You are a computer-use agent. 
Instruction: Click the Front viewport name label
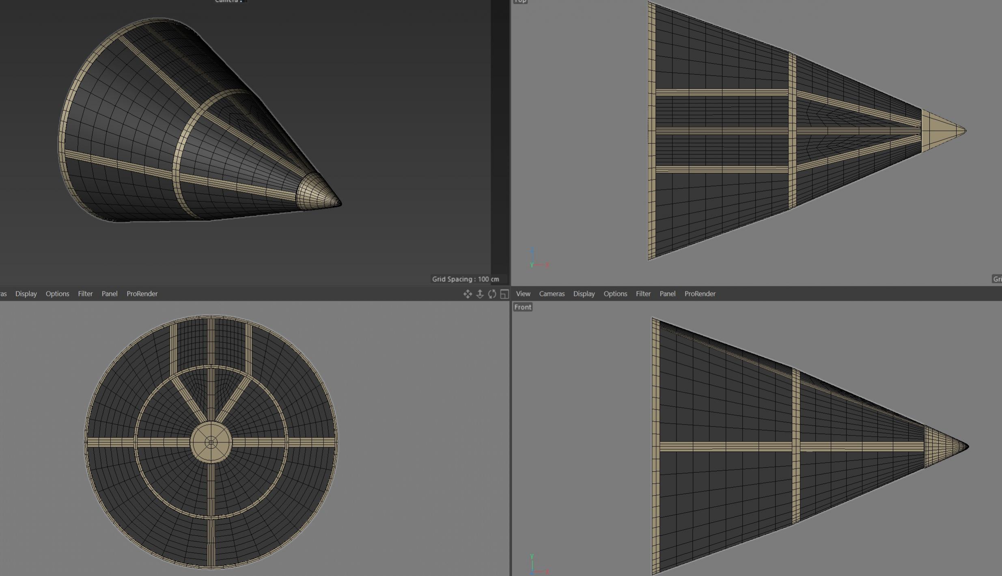(x=522, y=307)
